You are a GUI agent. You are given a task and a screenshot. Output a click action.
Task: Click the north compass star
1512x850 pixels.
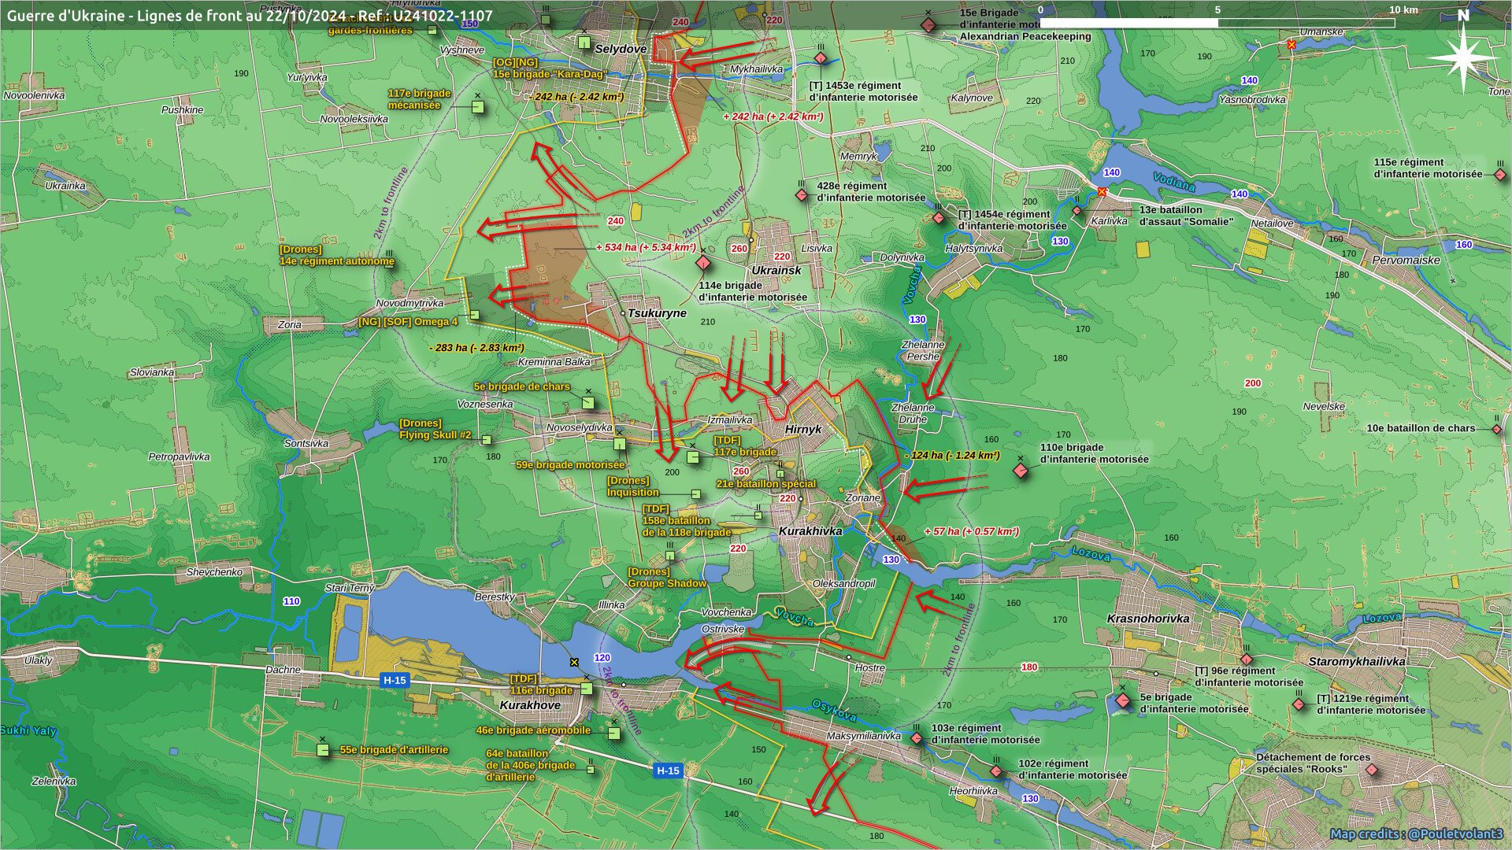(1463, 58)
